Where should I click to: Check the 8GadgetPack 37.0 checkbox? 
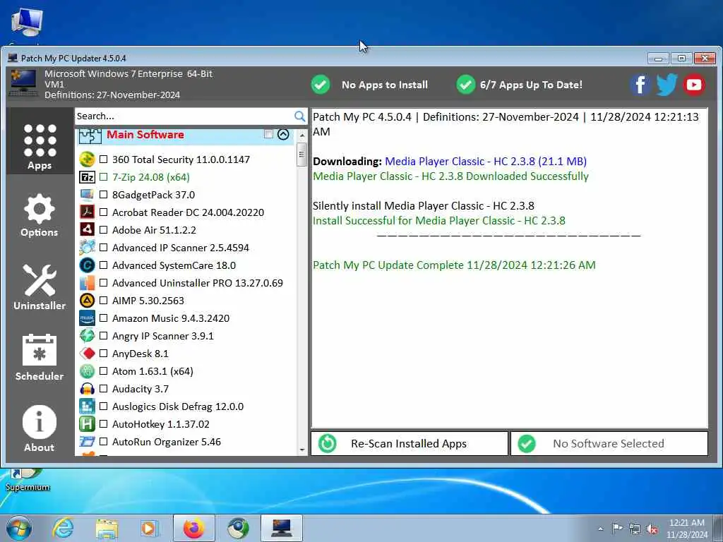(103, 195)
